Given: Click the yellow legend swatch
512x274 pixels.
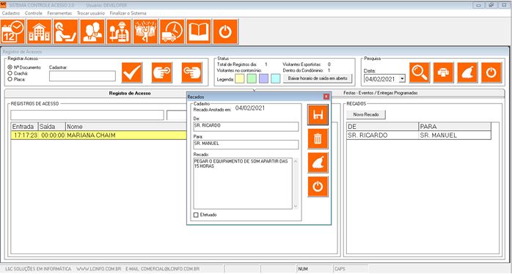Looking at the screenshot, I should tap(240, 78).
